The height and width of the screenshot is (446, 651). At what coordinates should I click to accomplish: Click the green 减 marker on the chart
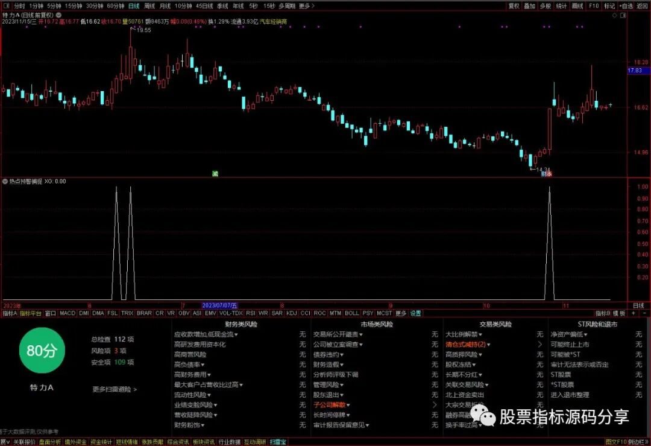215,174
